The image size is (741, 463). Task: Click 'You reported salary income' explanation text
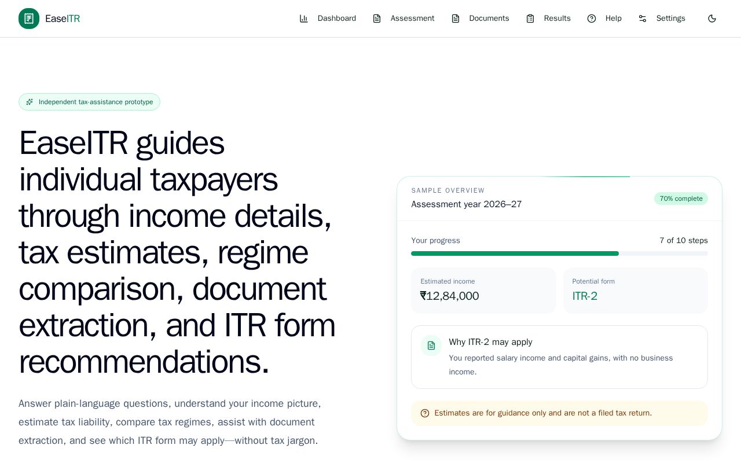561,365
